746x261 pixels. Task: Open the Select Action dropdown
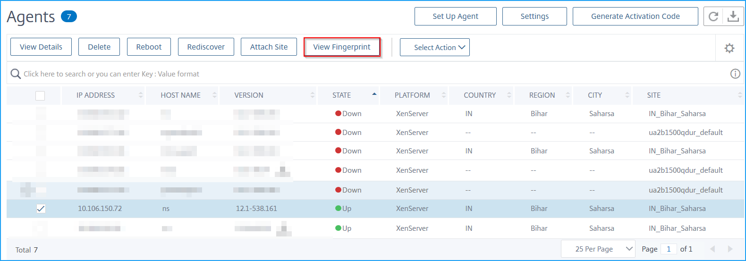[x=435, y=47]
